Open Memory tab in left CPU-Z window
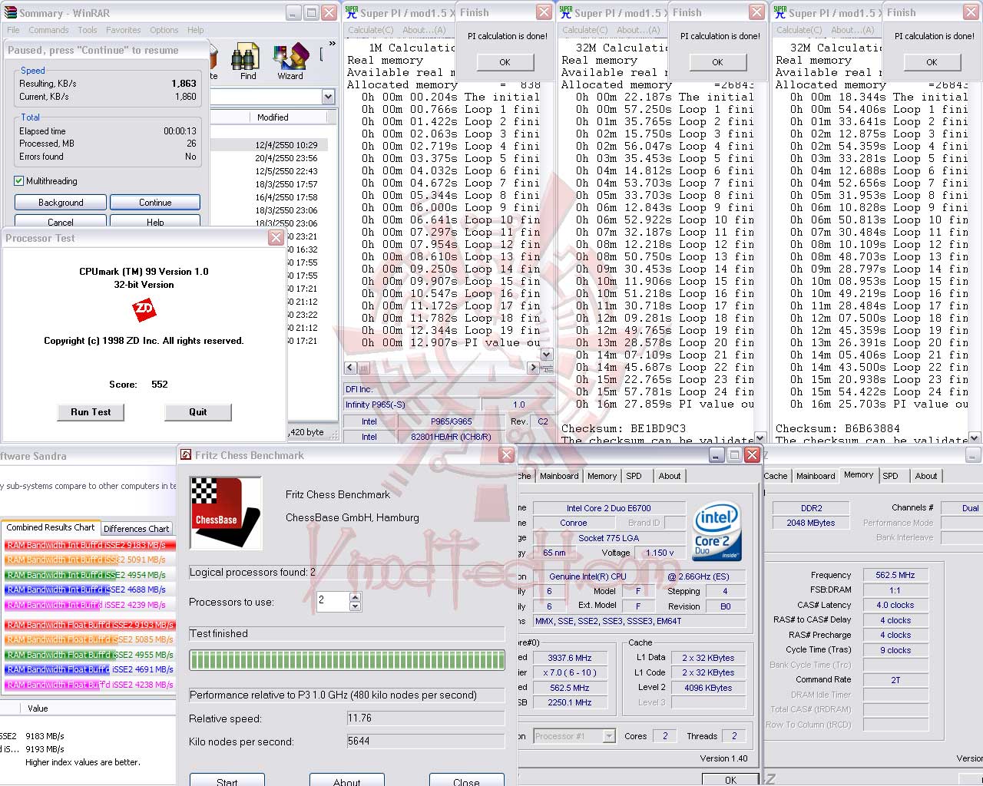The image size is (983, 786). (x=602, y=476)
